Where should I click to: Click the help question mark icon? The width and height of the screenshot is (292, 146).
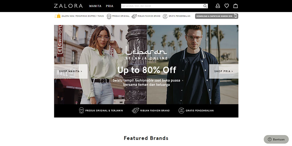(270, 139)
